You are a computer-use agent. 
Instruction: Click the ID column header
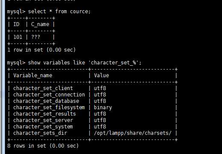16,24
